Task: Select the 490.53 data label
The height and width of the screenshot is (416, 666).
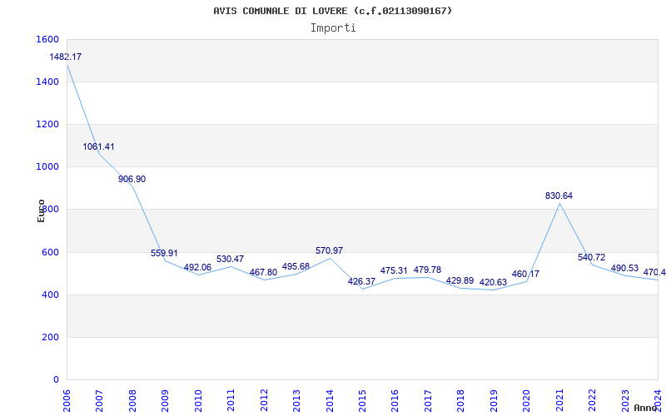Action: click(625, 268)
